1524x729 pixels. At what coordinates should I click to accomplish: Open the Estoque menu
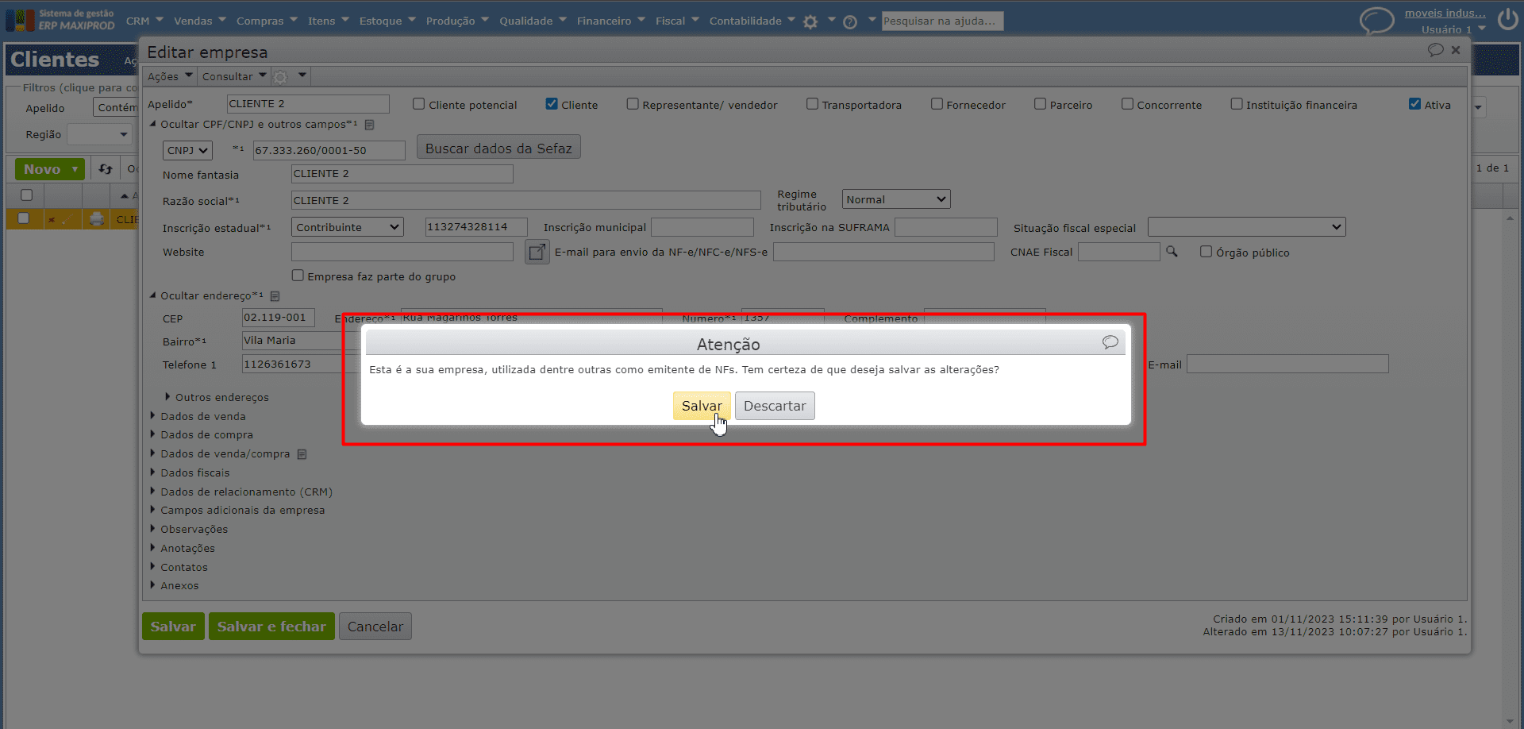tap(387, 21)
